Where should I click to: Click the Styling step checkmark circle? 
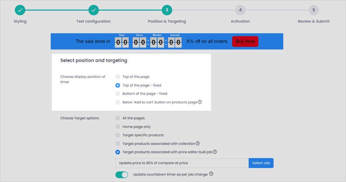20,10
